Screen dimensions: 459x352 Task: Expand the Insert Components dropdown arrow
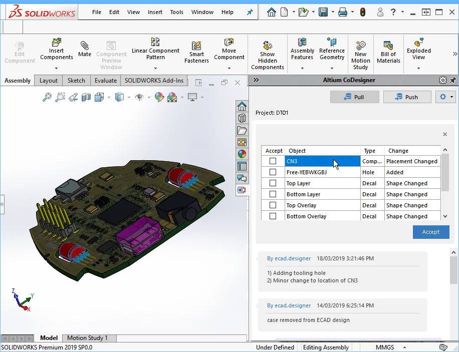pyautogui.click(x=56, y=68)
